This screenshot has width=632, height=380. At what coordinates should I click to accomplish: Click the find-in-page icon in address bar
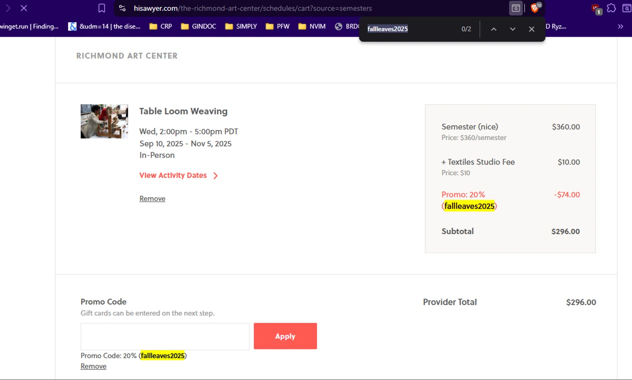(x=516, y=8)
